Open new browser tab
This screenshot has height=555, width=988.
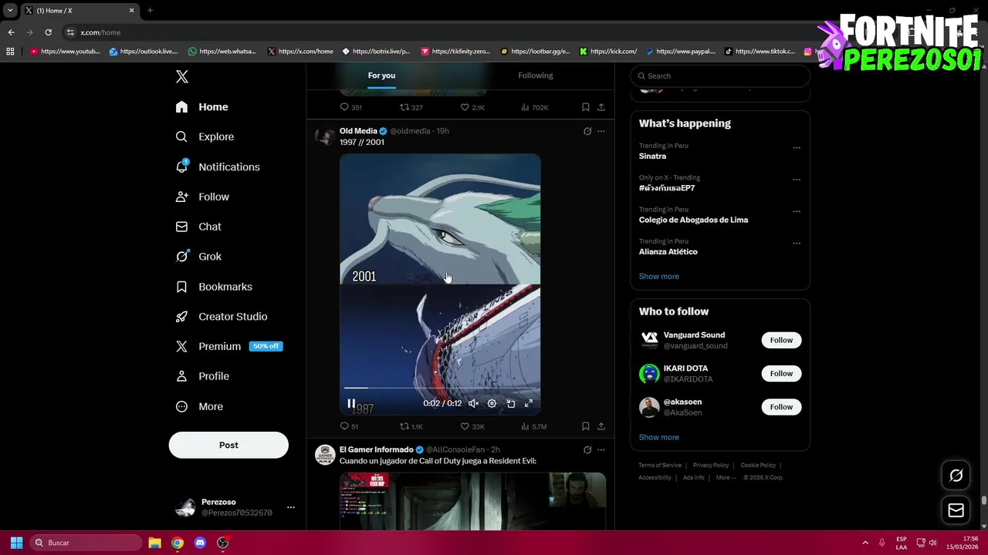click(150, 10)
